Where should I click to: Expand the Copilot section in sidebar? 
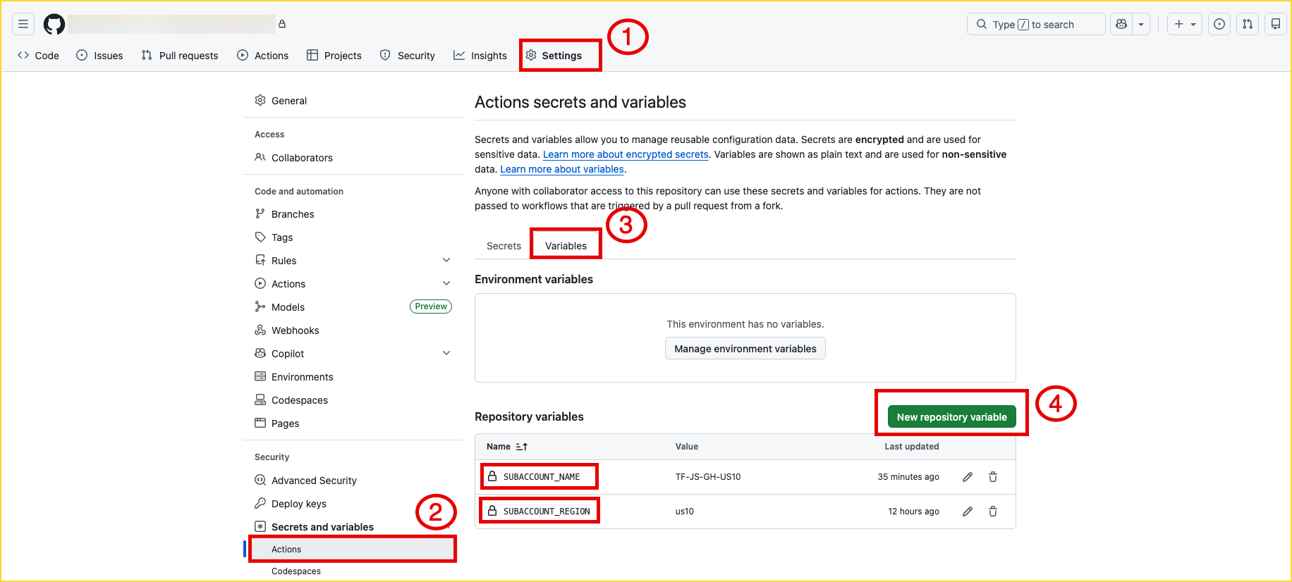coord(446,353)
